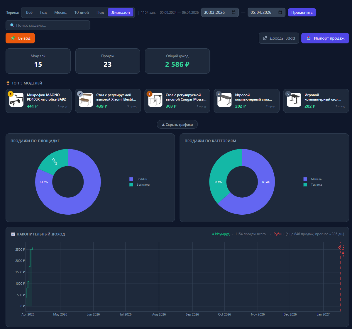
Task: Focus the Поиск модели search field
Action: coord(48,25)
